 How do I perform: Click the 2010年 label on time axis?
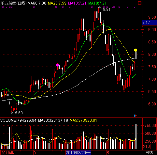[7, 153]
